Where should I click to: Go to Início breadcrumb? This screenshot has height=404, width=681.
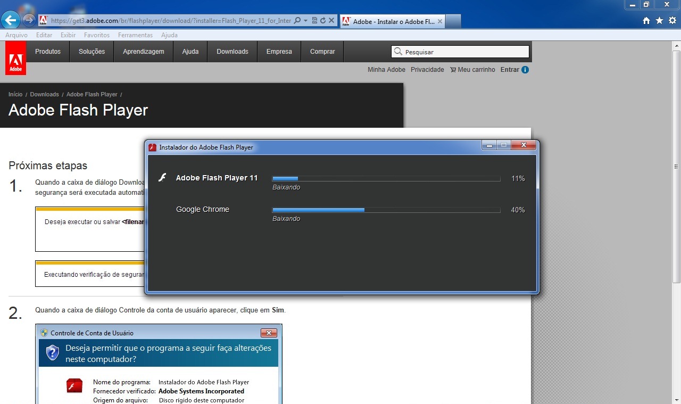[15, 94]
